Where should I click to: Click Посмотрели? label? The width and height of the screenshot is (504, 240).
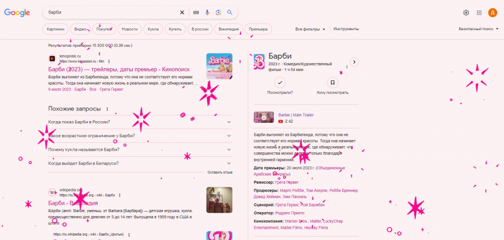[x=280, y=93]
